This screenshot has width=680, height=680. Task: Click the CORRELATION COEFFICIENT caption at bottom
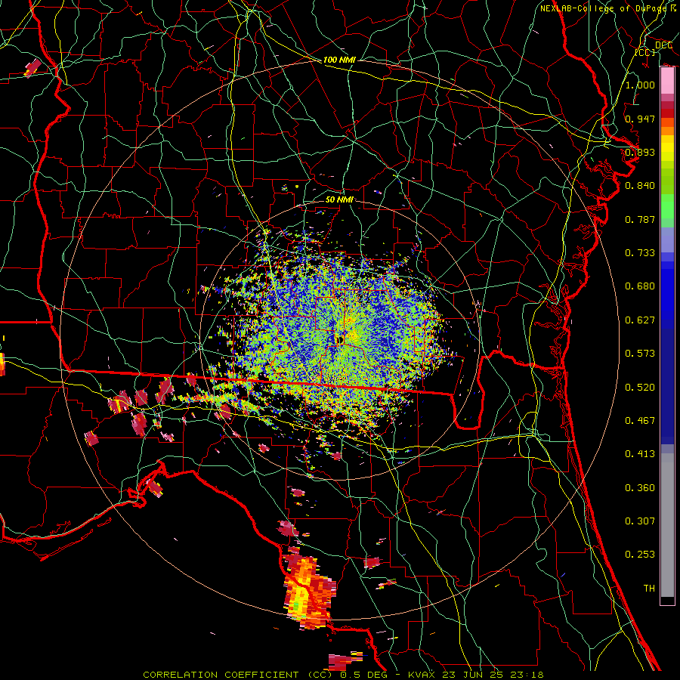coord(343,675)
